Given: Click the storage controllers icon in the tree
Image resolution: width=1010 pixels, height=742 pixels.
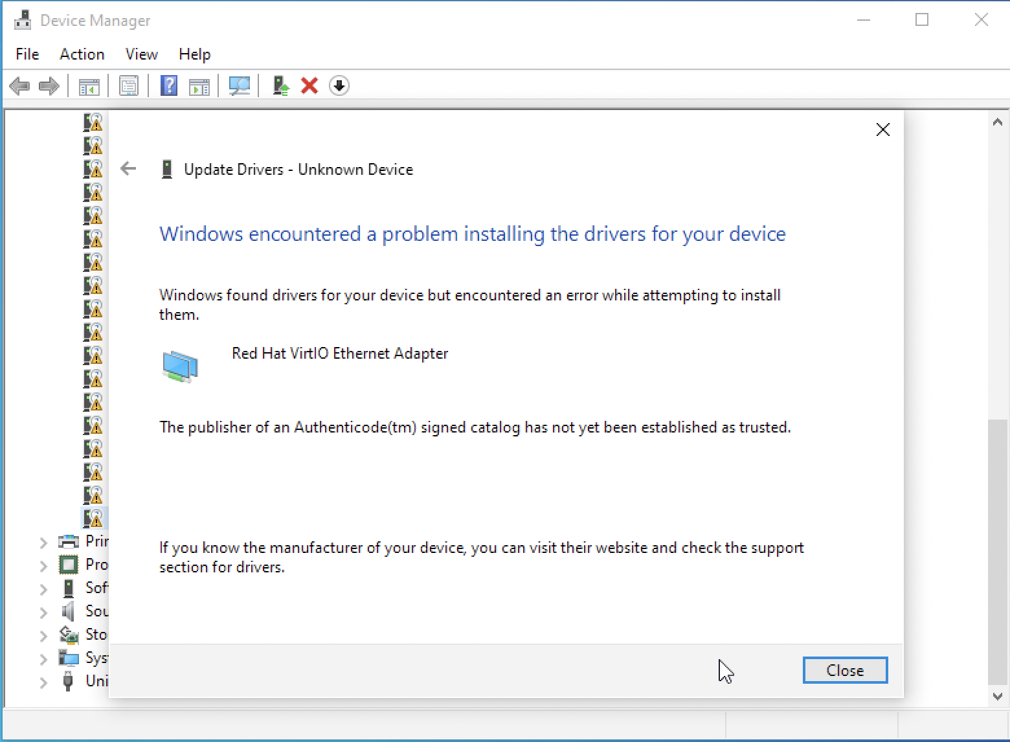Looking at the screenshot, I should pos(68,635).
